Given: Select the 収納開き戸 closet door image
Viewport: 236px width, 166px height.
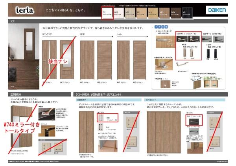Looking at the screenshot, I should point(87,132).
